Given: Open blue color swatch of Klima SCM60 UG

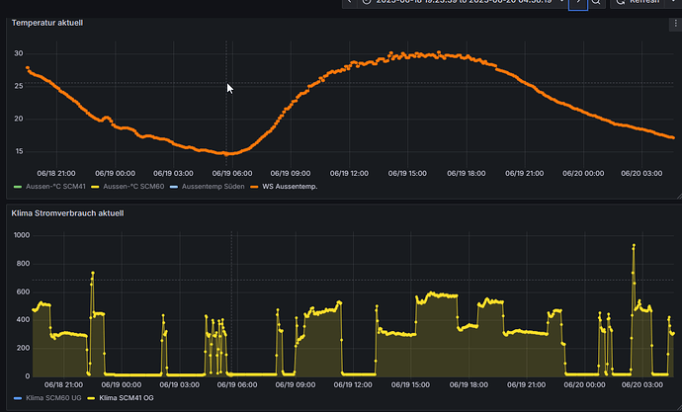Looking at the screenshot, I should click(18, 398).
